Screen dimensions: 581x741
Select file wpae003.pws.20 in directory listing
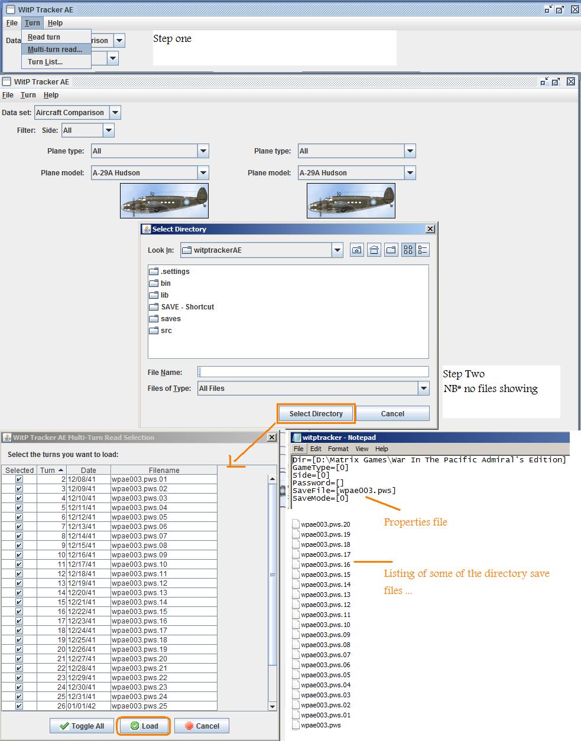[322, 524]
